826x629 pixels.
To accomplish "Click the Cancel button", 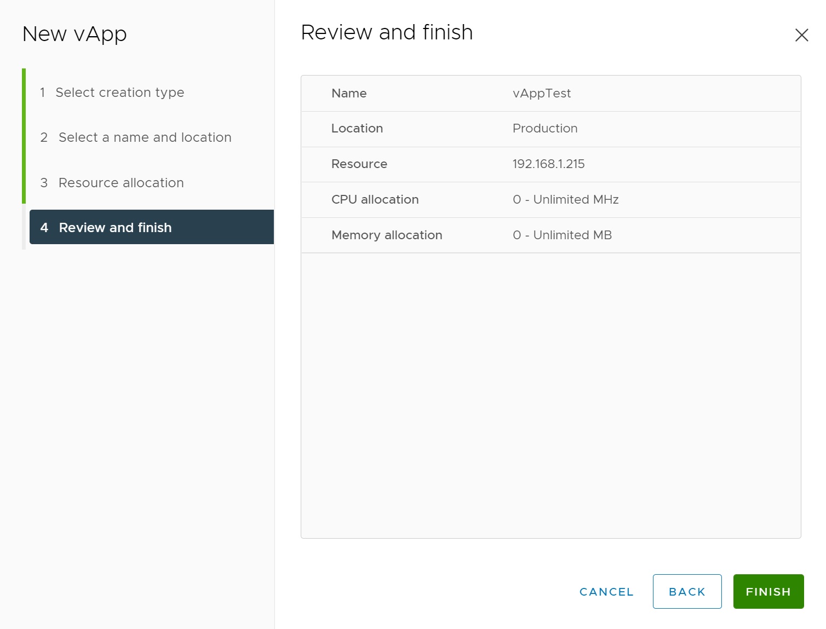I will [x=606, y=592].
